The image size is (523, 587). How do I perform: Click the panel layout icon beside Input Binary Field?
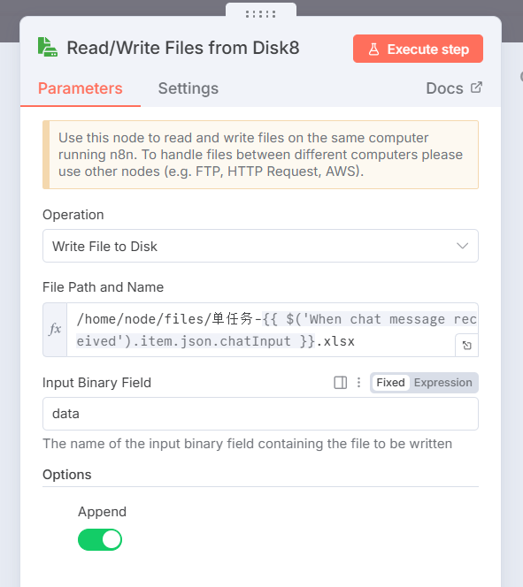(340, 383)
